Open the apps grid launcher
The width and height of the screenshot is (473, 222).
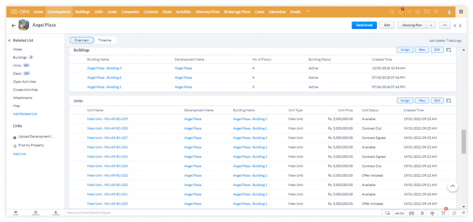tap(461, 12)
